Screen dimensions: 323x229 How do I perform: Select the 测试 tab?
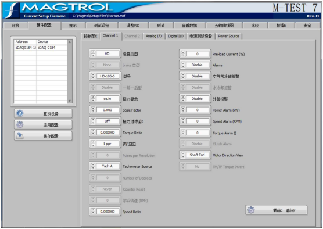[x=161, y=26]
